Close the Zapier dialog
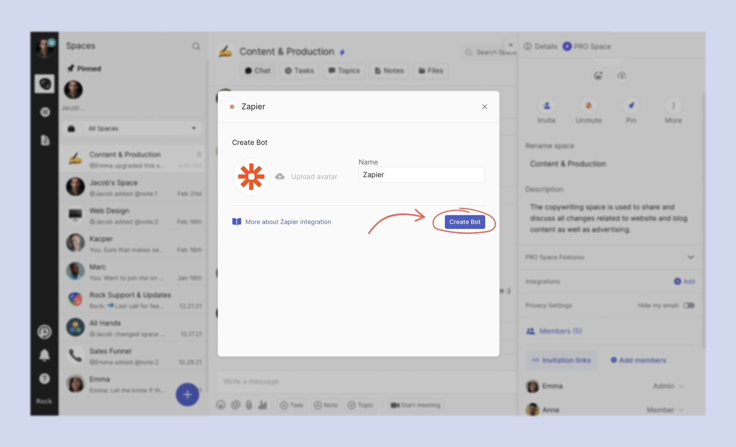The height and width of the screenshot is (447, 736). (484, 107)
